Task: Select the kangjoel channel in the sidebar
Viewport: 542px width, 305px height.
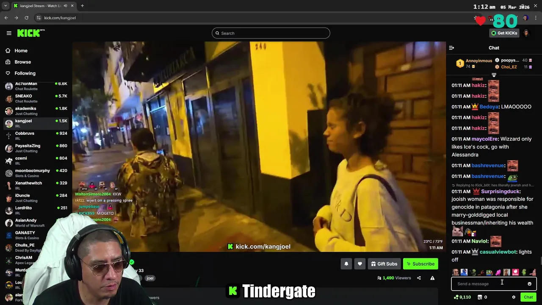Action: point(36,123)
